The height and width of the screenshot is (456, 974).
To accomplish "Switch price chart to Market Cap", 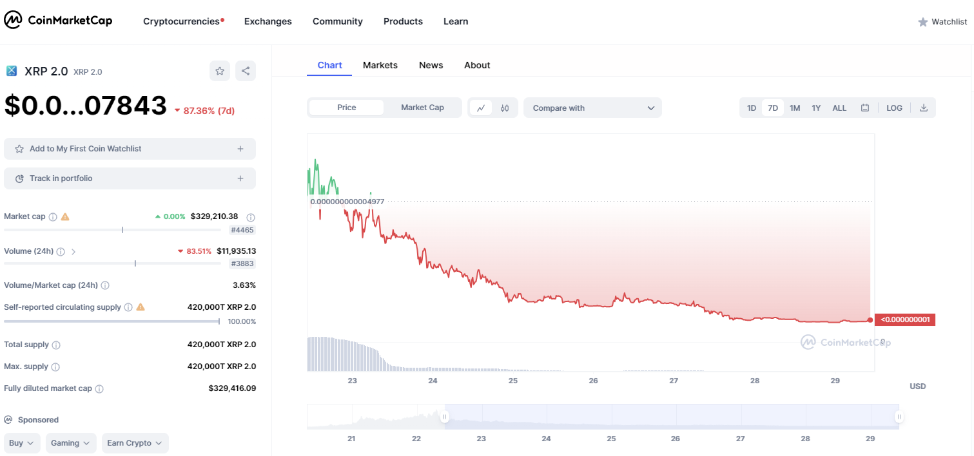I will 422,107.
